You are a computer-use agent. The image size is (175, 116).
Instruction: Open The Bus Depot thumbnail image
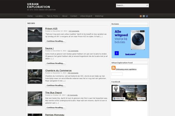pos(35,99)
